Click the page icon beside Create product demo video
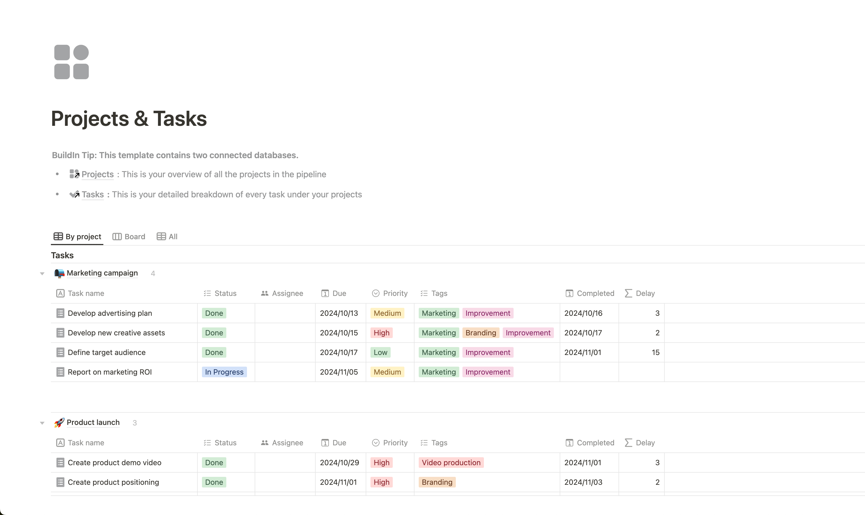This screenshot has height=515, width=865. click(x=60, y=463)
